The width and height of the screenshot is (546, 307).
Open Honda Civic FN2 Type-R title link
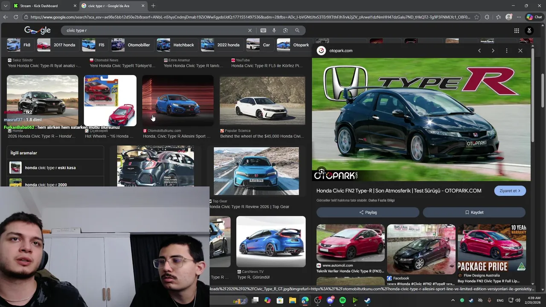point(399,191)
